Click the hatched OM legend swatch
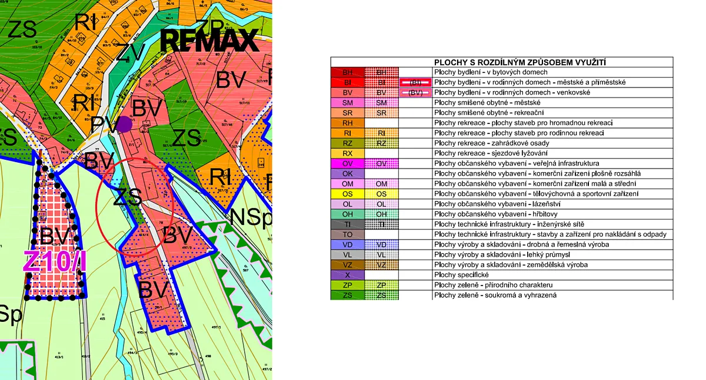 pos(381,184)
